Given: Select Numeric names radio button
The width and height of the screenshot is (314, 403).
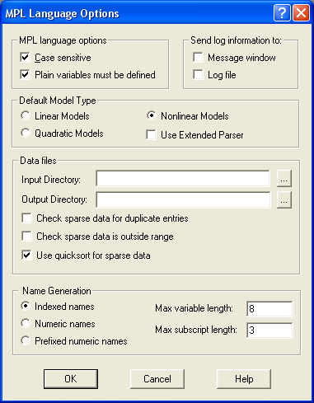Looking at the screenshot, I should [x=26, y=323].
